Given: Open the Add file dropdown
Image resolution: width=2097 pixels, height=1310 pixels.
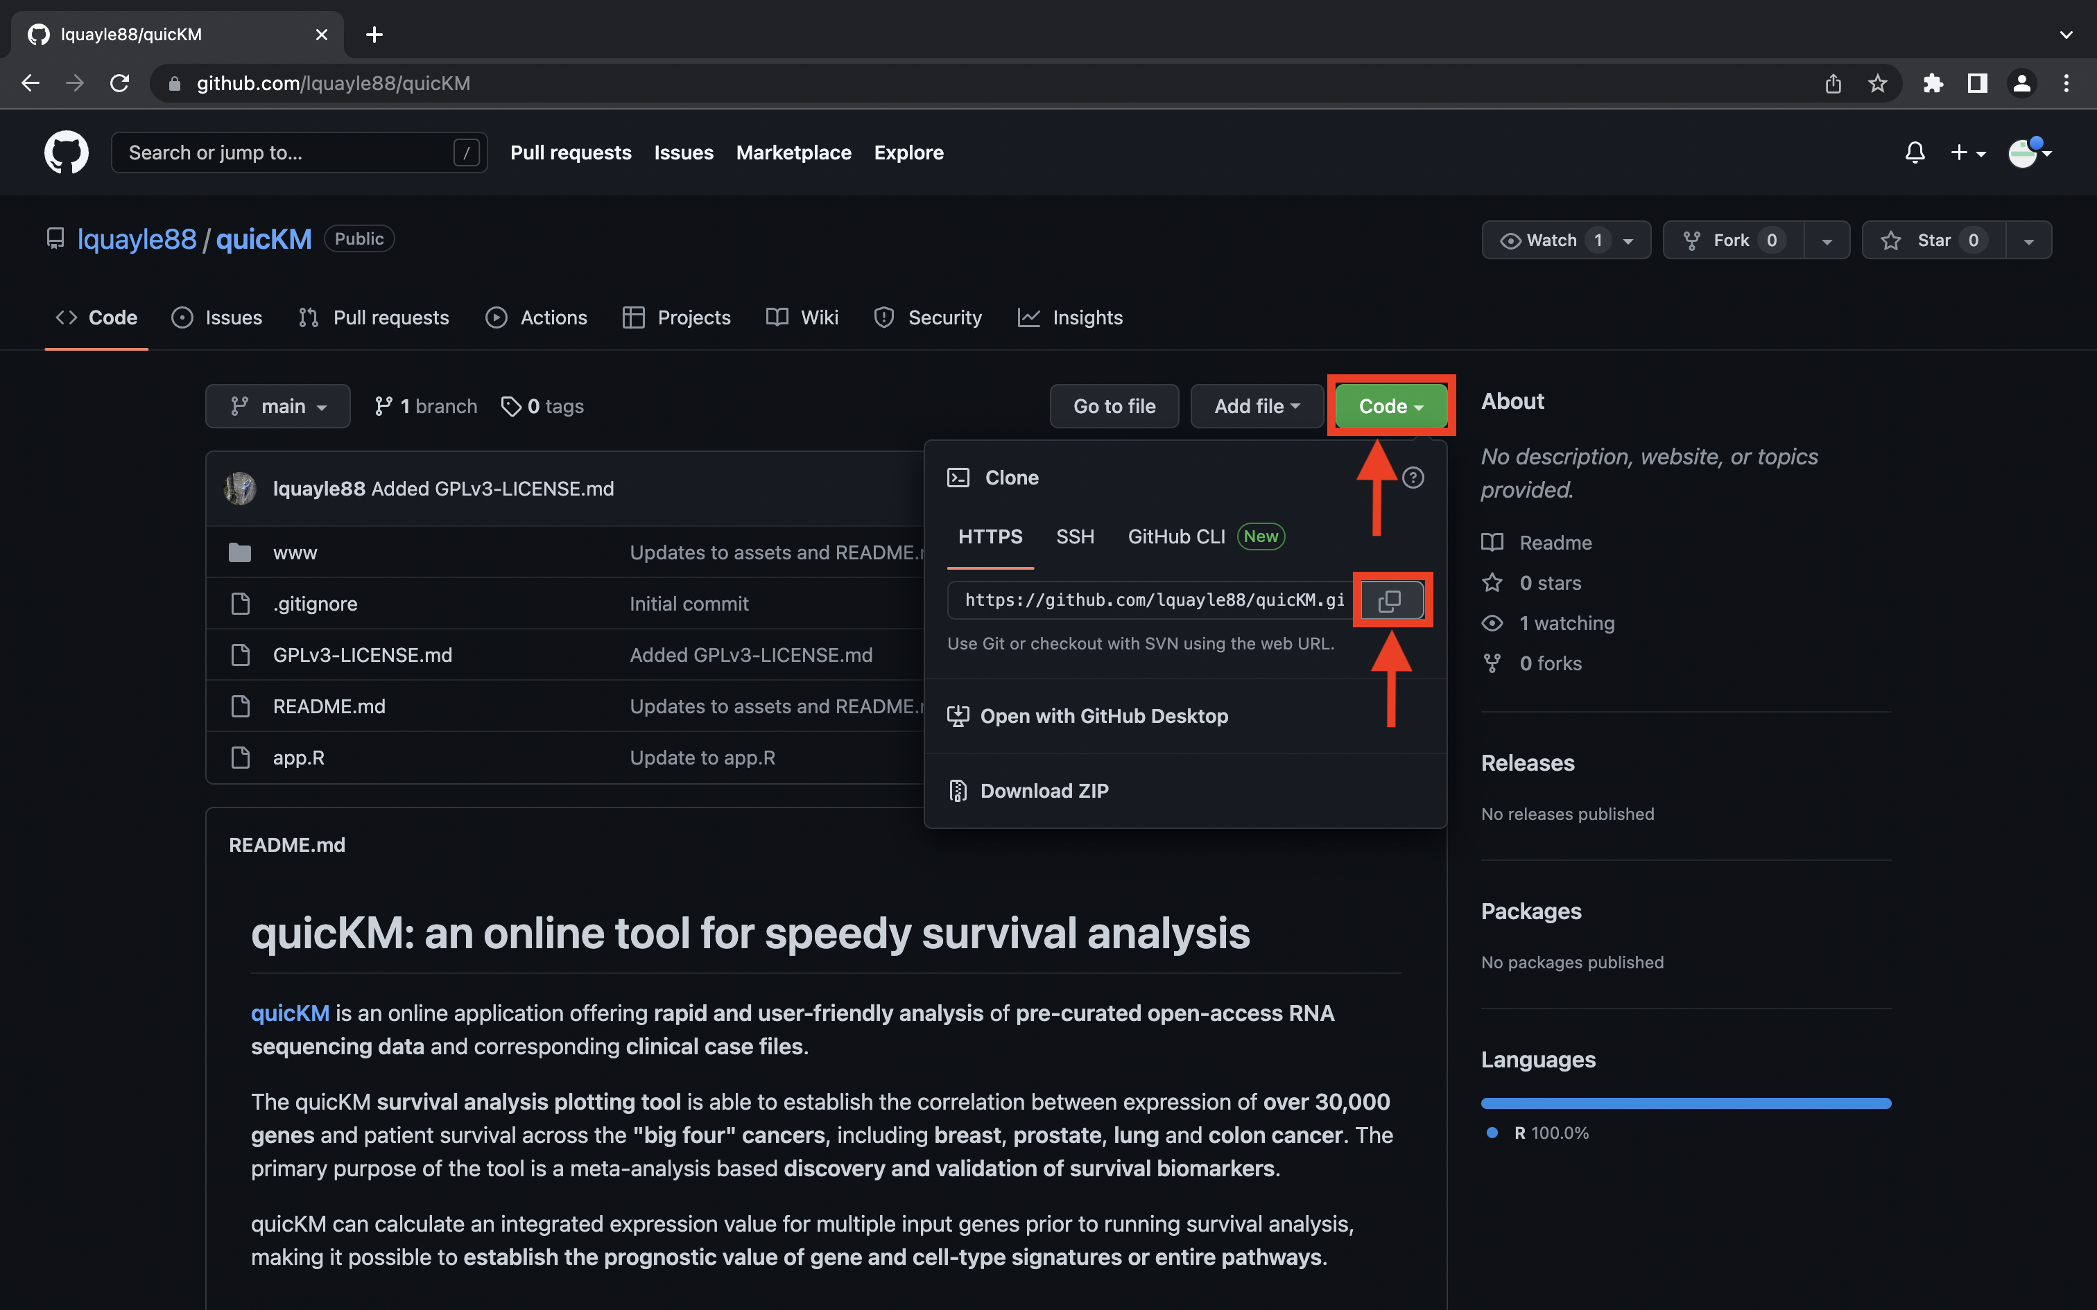Looking at the screenshot, I should (x=1257, y=406).
